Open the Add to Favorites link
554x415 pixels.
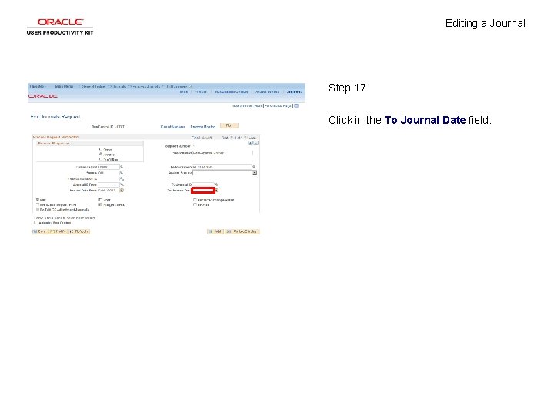[267, 91]
